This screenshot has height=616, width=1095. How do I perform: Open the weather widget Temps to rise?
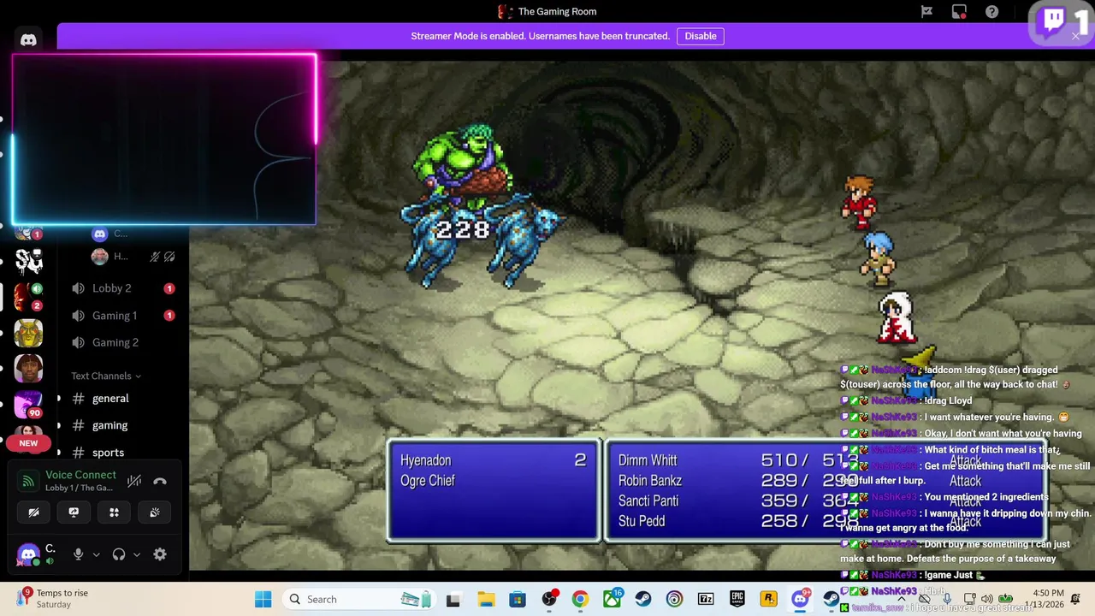[x=53, y=599]
